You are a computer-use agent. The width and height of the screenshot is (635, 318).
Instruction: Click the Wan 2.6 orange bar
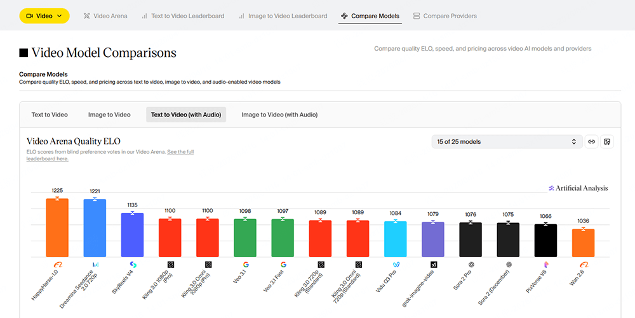pos(583,243)
